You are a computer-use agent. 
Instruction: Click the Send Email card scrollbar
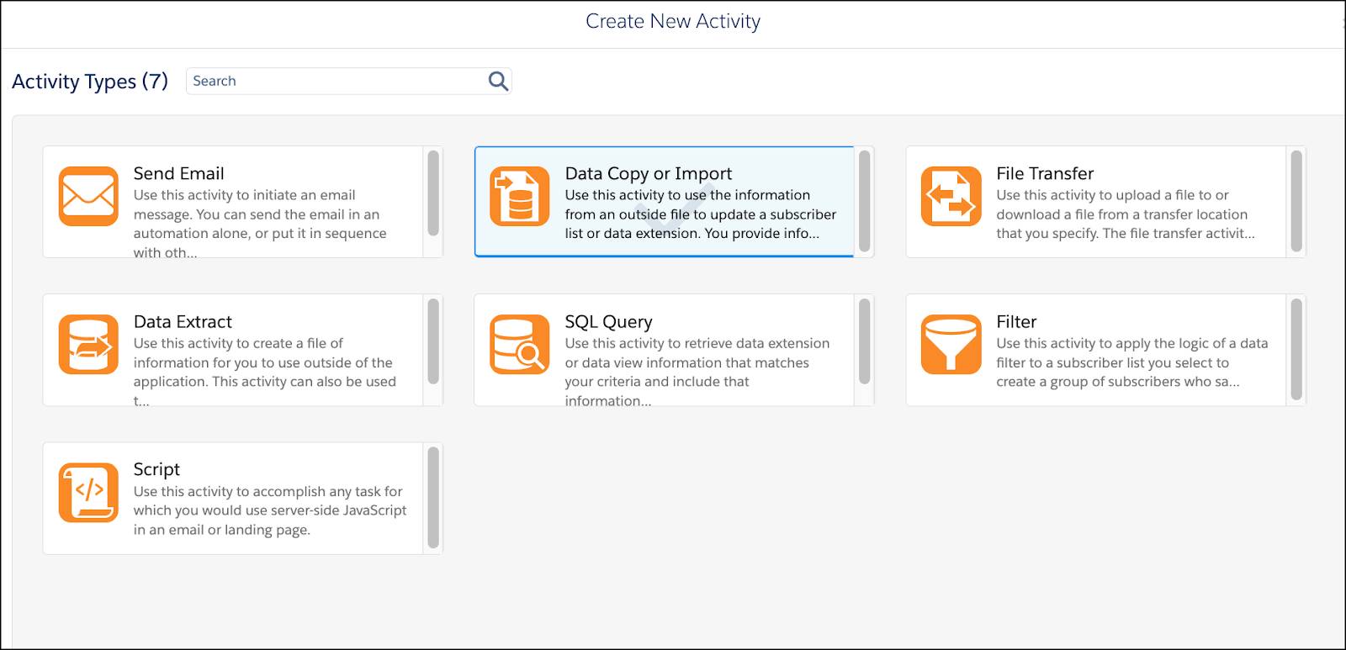[x=433, y=193]
